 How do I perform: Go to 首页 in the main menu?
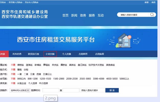65,15
